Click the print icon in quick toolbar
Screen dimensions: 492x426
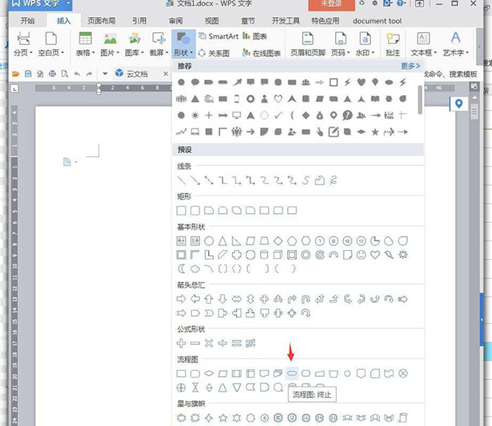pos(53,74)
